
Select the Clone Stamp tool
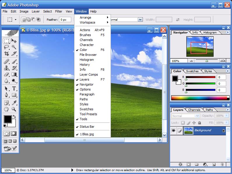pyautogui.click(x=6, y=68)
